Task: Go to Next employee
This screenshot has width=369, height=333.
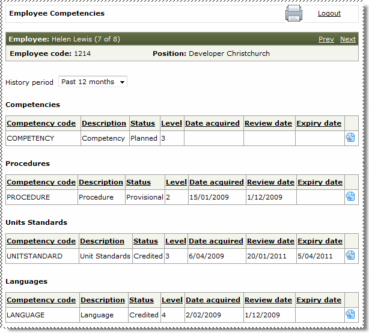Action: click(x=347, y=39)
